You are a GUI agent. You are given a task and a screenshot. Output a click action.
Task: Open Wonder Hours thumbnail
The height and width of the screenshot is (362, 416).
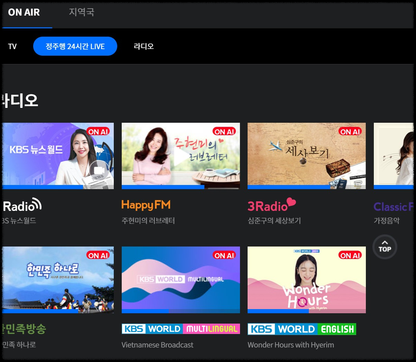(x=306, y=280)
